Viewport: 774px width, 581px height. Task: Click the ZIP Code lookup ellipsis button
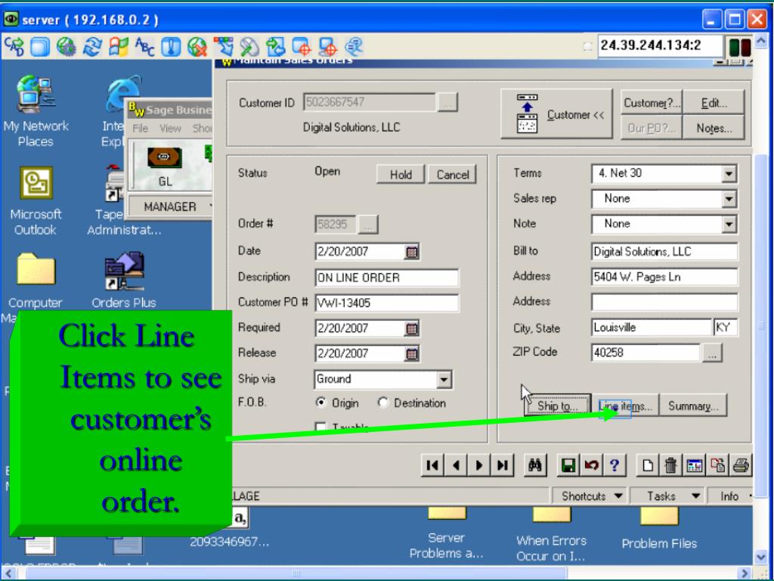tap(712, 353)
